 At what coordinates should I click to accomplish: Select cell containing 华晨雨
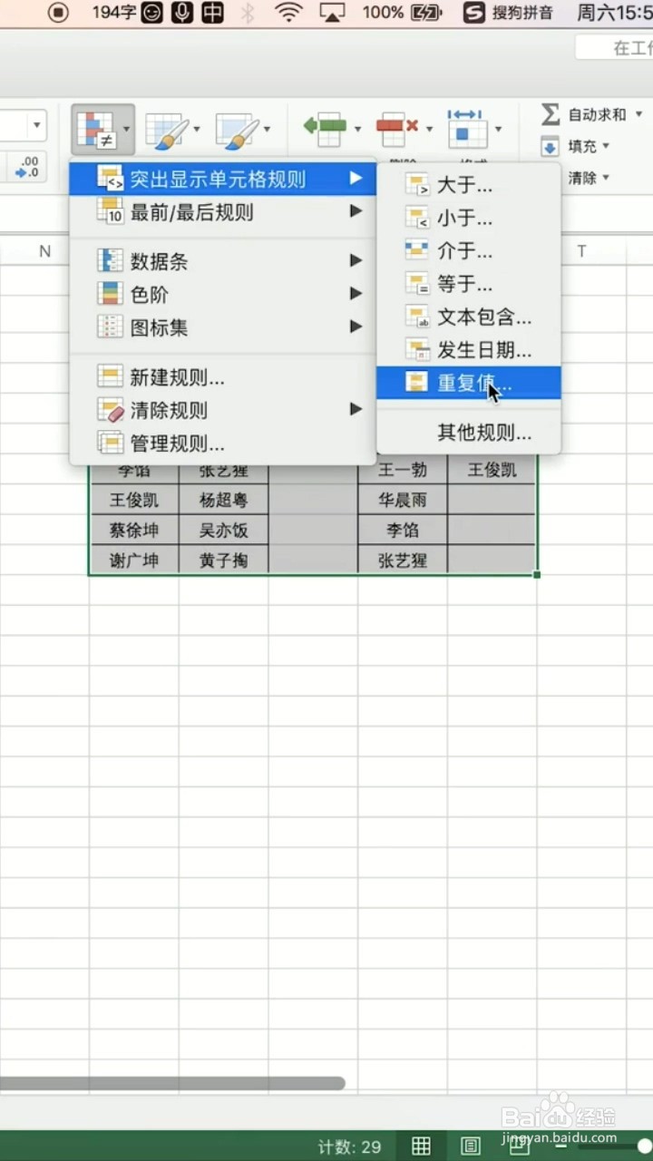point(402,500)
